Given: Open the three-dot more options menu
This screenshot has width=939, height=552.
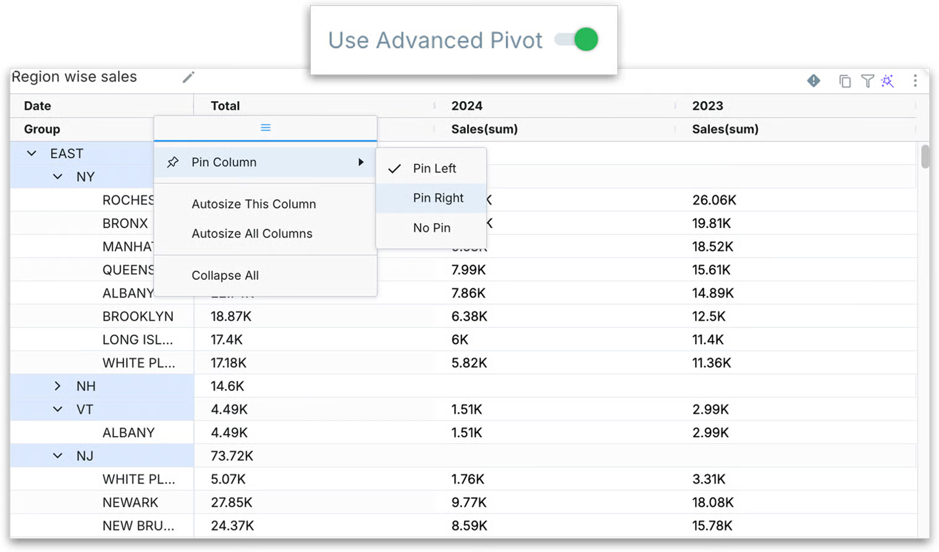Looking at the screenshot, I should pos(915,81).
